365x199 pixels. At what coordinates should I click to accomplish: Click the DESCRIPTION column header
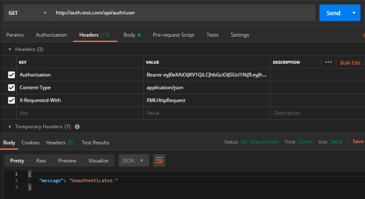pos(286,62)
